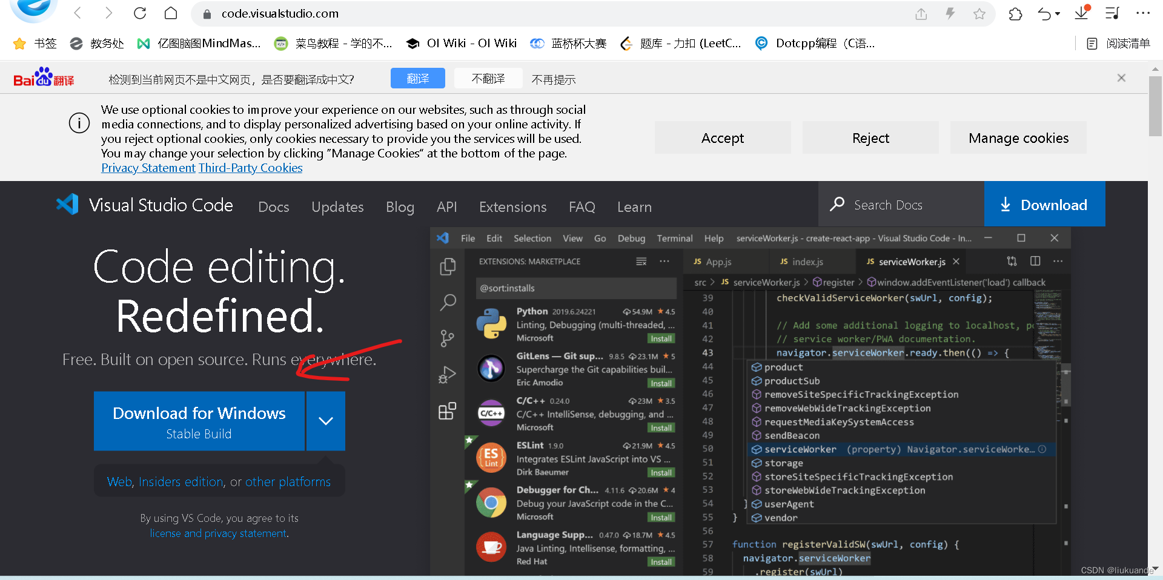1163x580 pixels.
Task: Click 不再提示 to stop prompting
Action: pyautogui.click(x=554, y=79)
